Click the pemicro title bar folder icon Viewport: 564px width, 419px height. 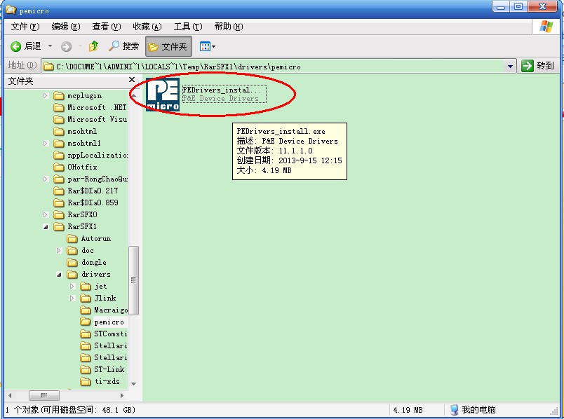click(x=11, y=10)
